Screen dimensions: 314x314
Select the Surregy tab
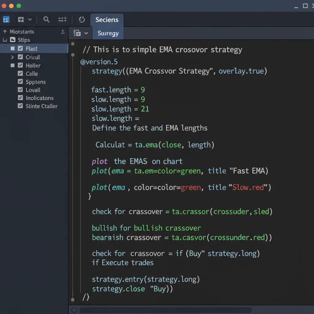click(108, 33)
